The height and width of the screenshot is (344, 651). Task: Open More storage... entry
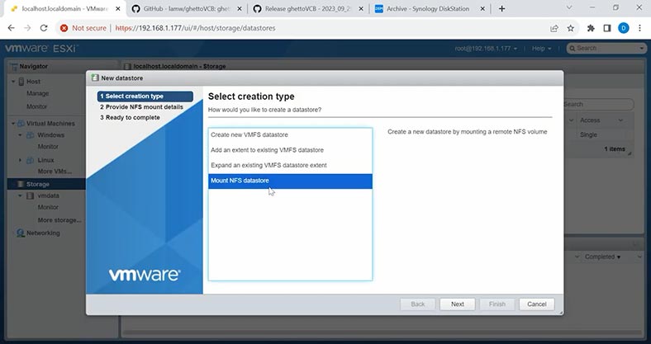(59, 220)
